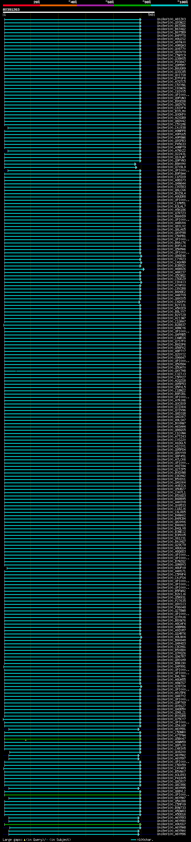Select the query name AV391263
Screen dimensions: 191x842
pos(11,10)
